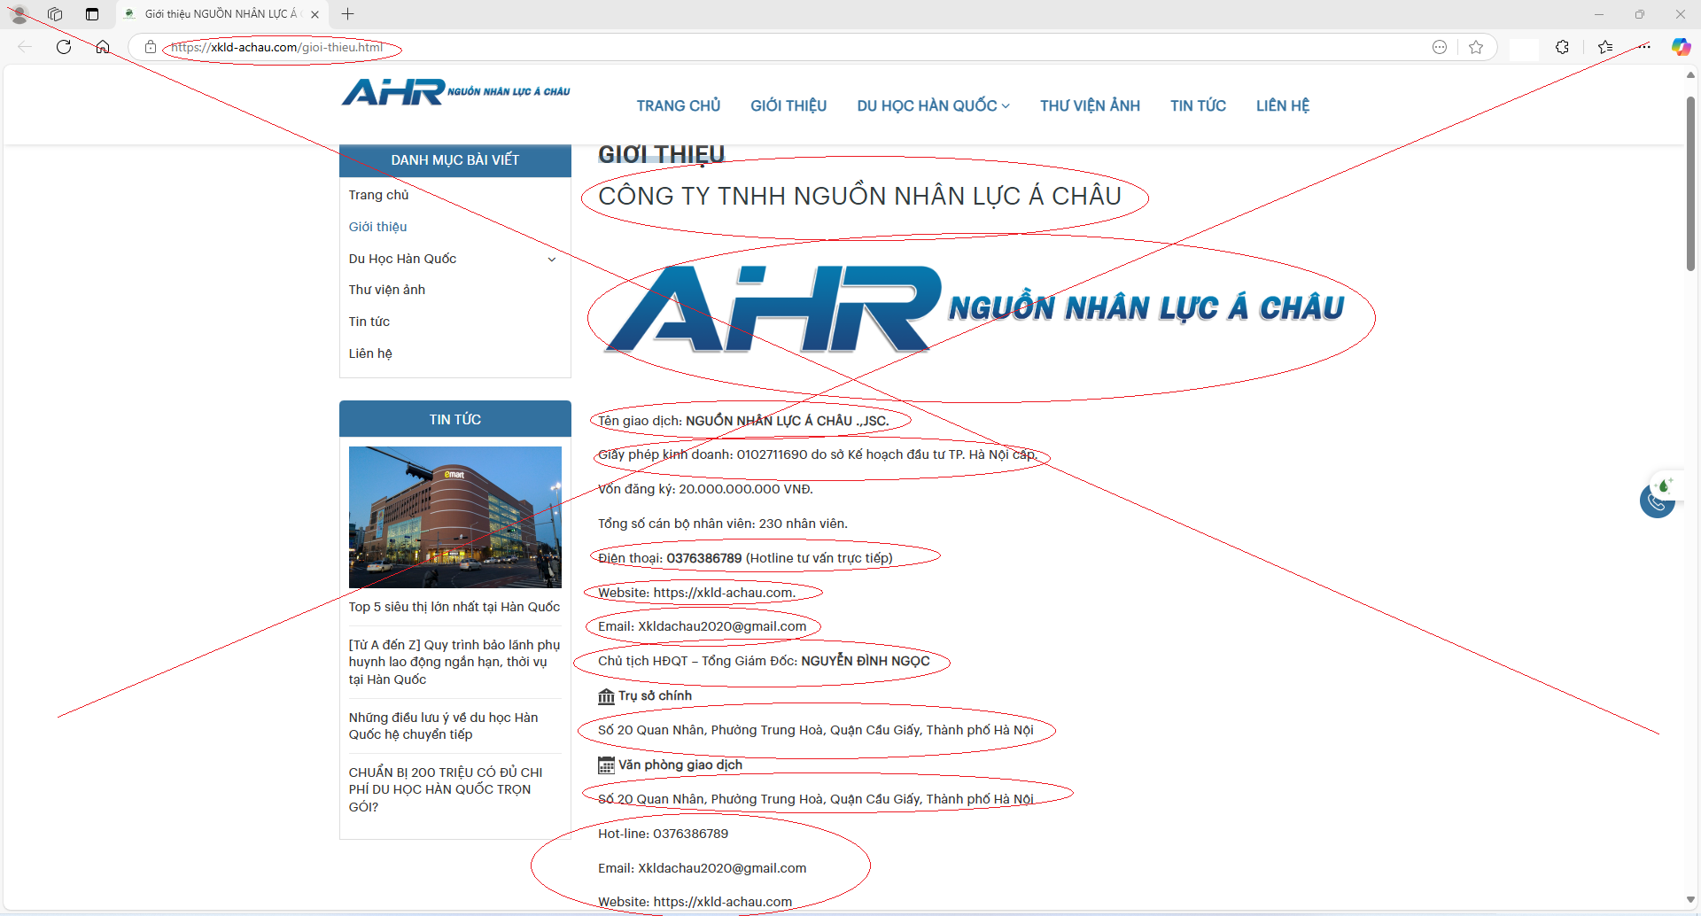1701x916 pixels.
Task: Restore down the browser window
Action: [x=1640, y=14]
